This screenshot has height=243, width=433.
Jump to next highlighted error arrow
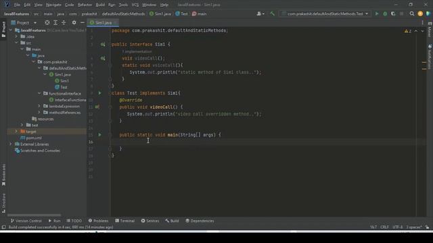pyautogui.click(x=422, y=31)
